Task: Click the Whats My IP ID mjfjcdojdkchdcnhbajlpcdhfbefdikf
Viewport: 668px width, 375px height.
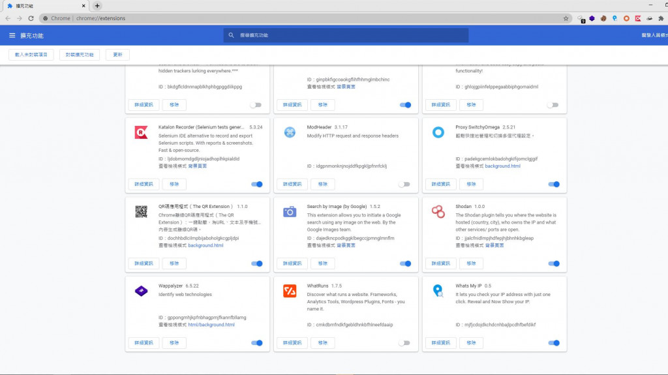Action: pos(500,325)
